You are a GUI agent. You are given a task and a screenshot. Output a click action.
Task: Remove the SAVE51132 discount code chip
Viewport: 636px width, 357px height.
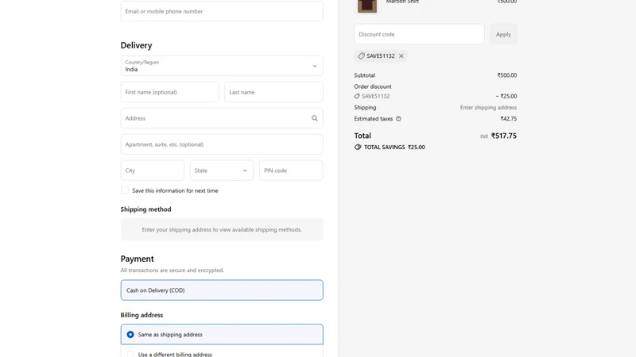(x=401, y=56)
